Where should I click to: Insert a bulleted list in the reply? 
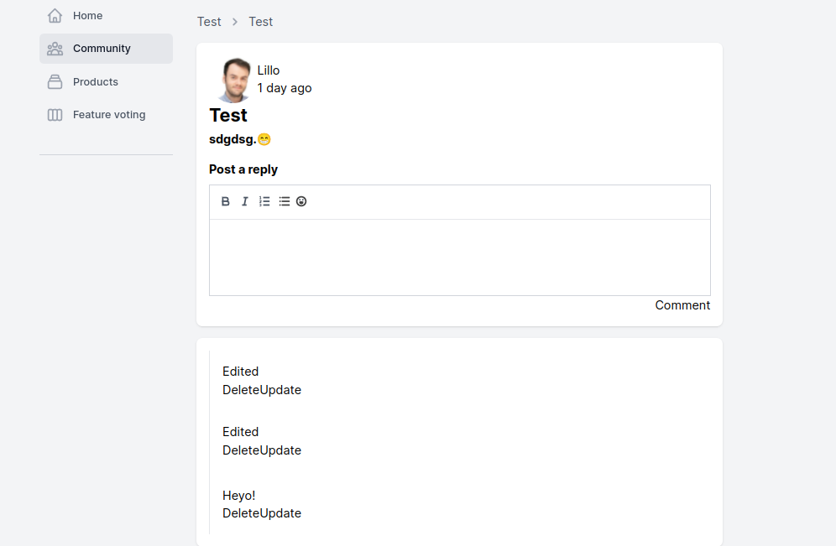coord(285,201)
